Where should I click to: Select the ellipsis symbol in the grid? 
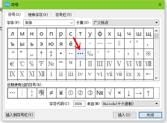[x=80, y=54]
